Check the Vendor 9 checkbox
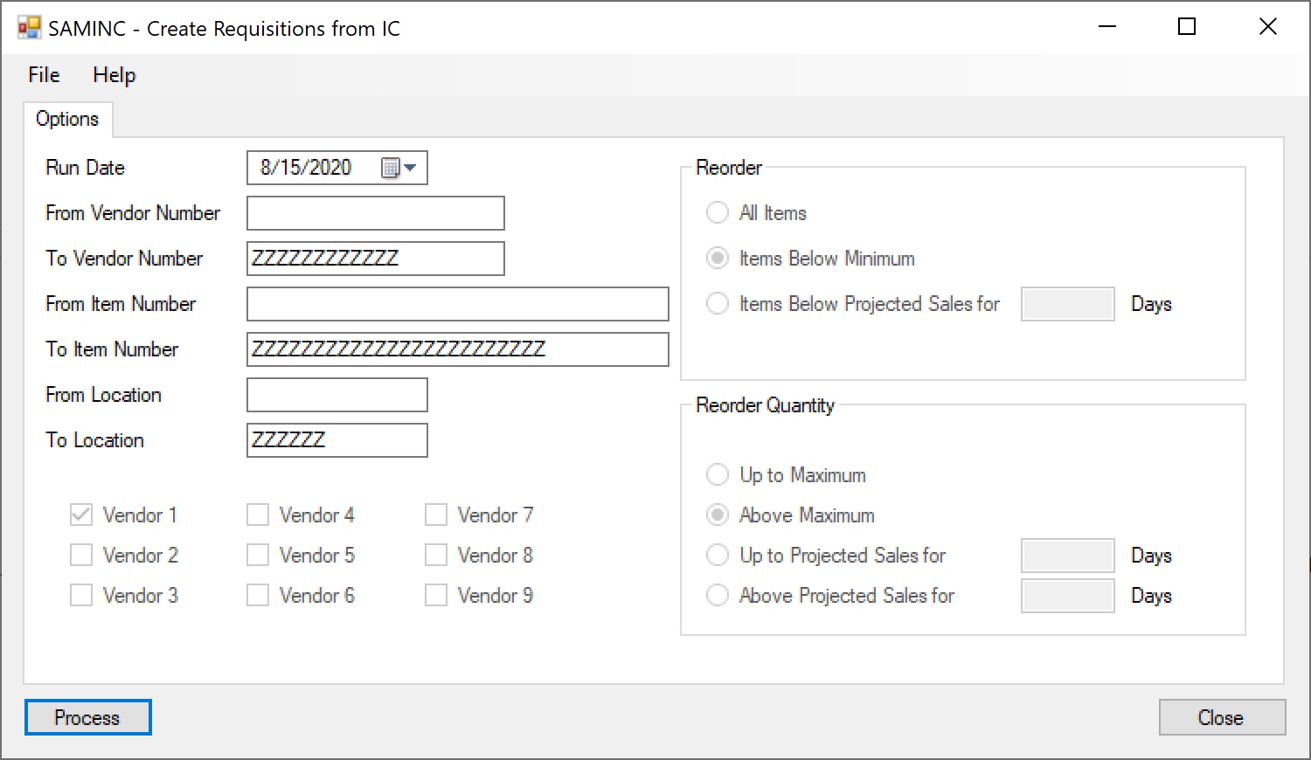This screenshot has width=1311, height=760. pos(436,596)
